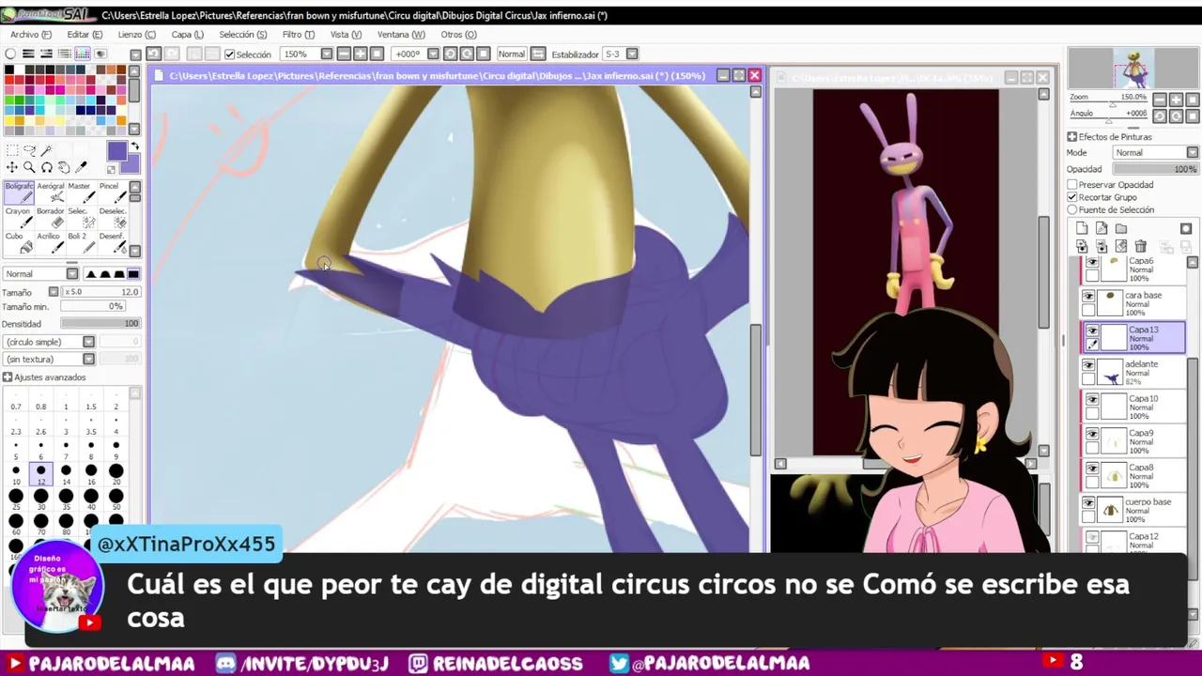Open the Lienzo menu
Viewport: 1202px width, 676px height.
click(137, 35)
